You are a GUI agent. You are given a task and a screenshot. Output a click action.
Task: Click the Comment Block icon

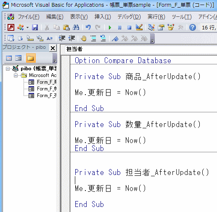click(93, 38)
